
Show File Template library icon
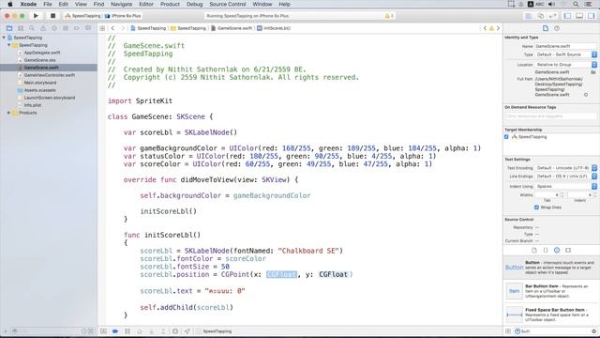(534, 251)
